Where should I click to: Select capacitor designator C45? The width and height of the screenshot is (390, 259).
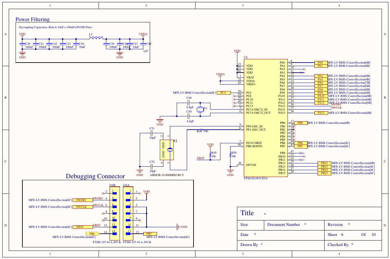[112, 43]
